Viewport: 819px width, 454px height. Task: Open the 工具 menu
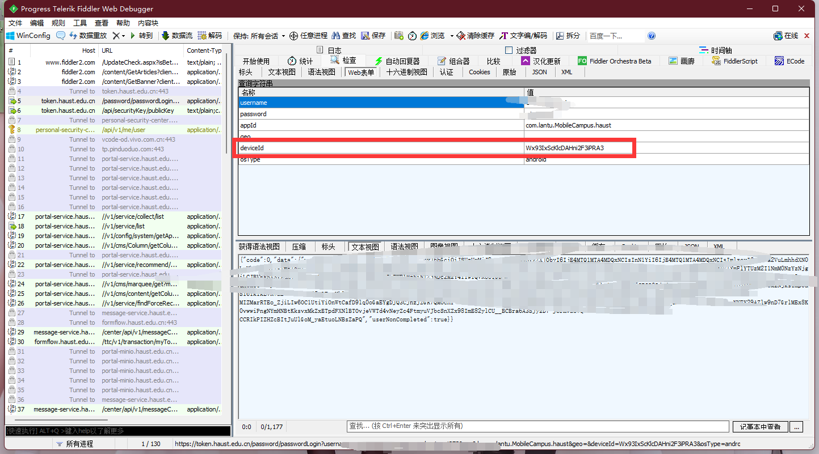80,23
